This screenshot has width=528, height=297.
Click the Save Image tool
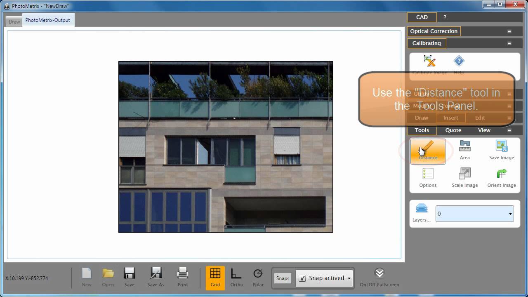502,150
